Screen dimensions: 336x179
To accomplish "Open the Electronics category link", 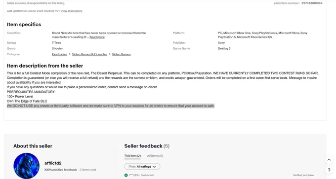I will [60, 54].
